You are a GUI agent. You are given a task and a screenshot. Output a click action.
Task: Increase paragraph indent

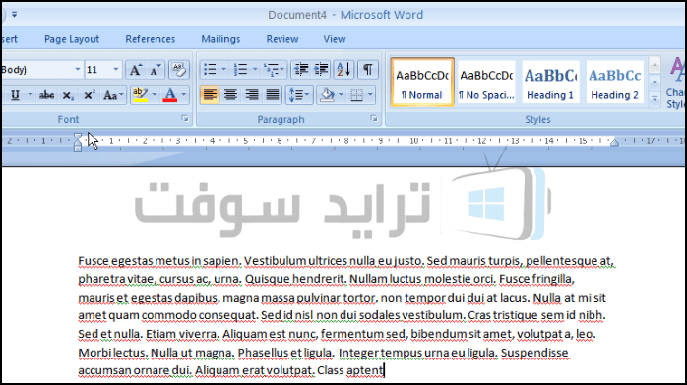tap(321, 70)
